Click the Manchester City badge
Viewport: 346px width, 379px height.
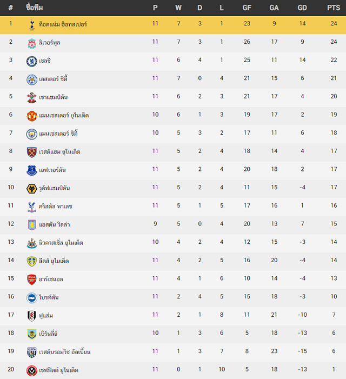tap(32, 134)
